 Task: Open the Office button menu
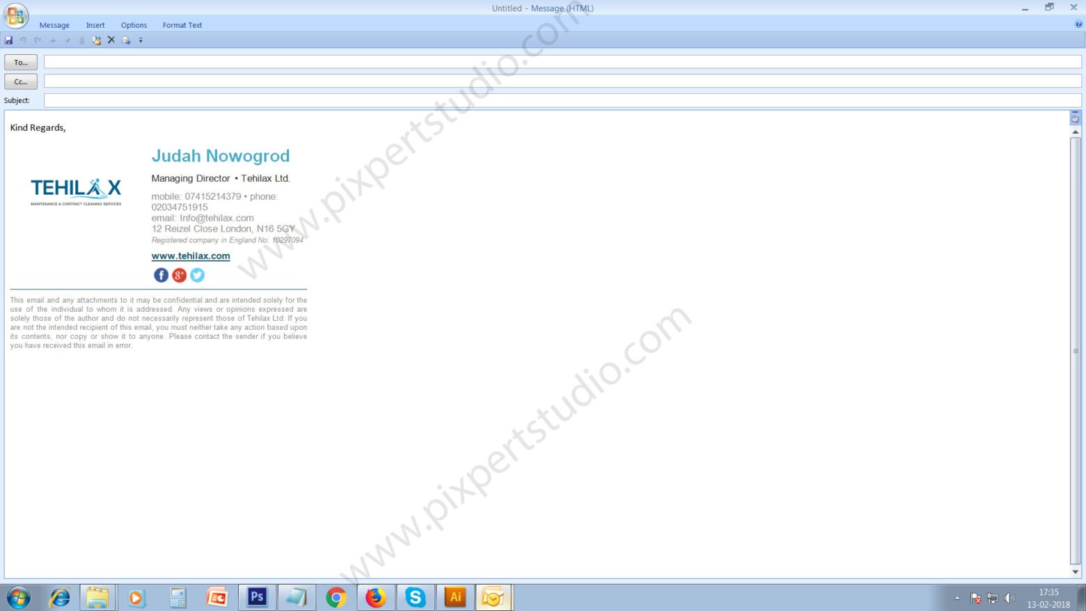coord(15,15)
